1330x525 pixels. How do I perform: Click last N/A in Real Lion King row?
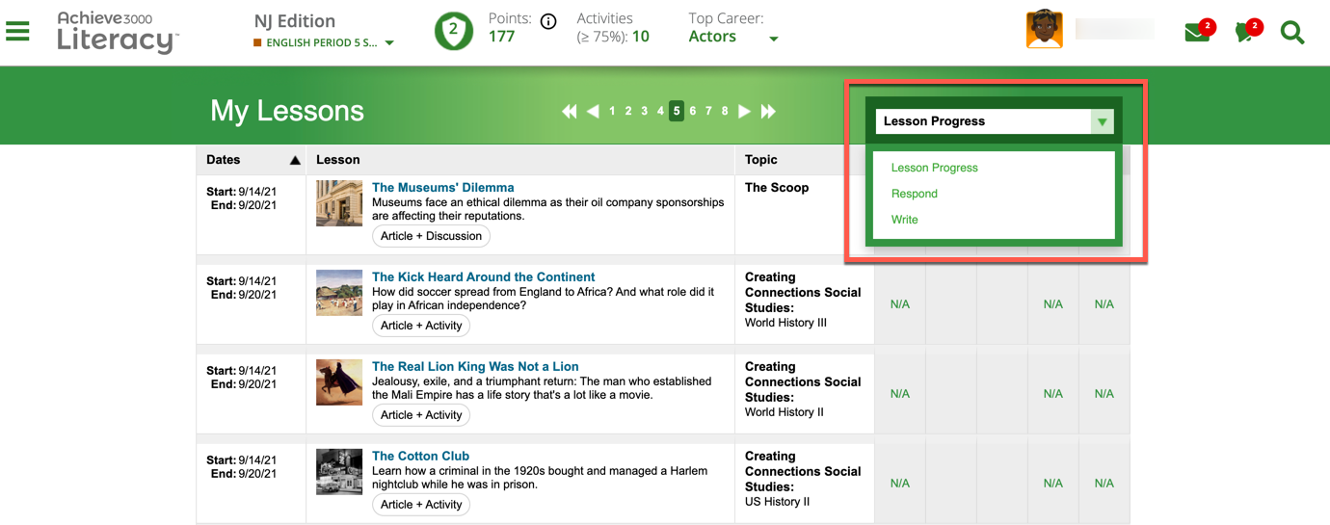[x=1104, y=394]
